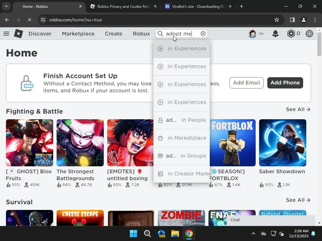The height and width of the screenshot is (241, 322).
Task: Open Microsoft Edge from taskbar
Action: click(x=161, y=233)
